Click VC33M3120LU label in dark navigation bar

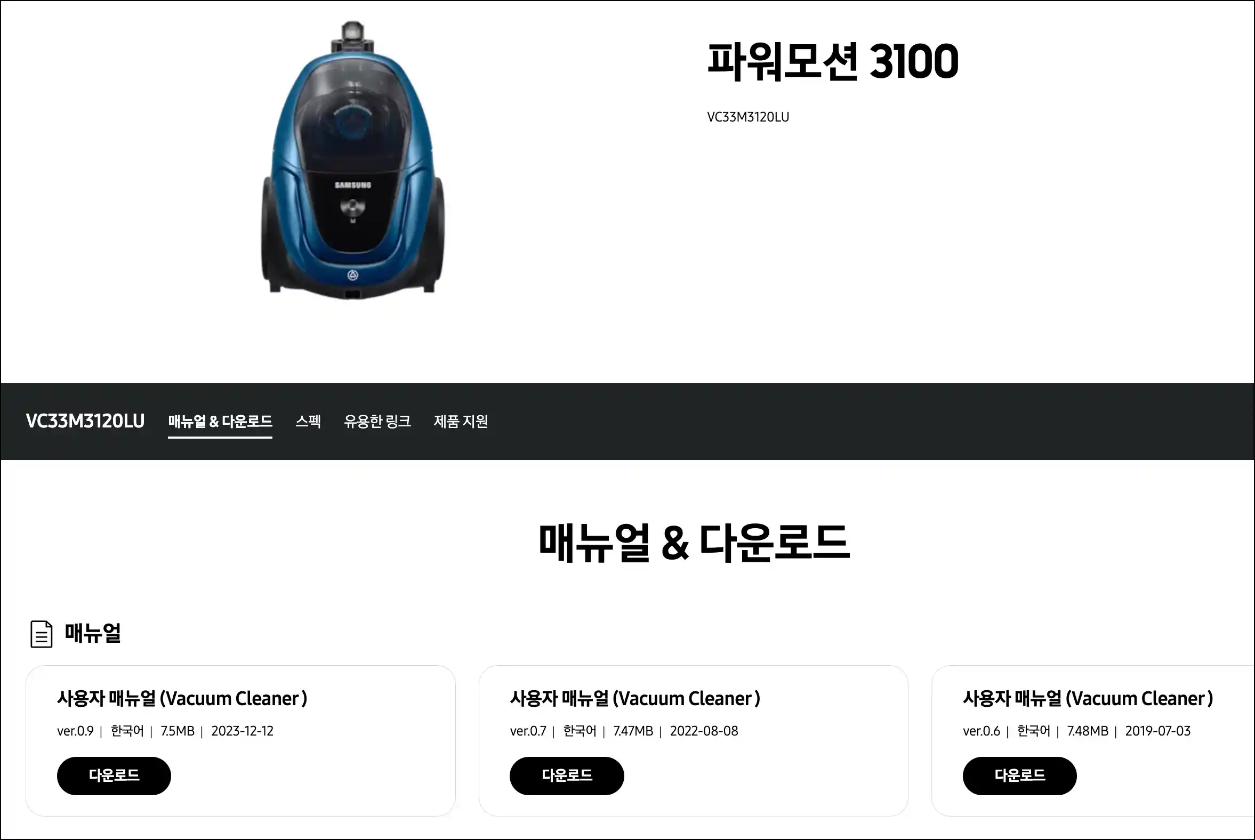[85, 421]
